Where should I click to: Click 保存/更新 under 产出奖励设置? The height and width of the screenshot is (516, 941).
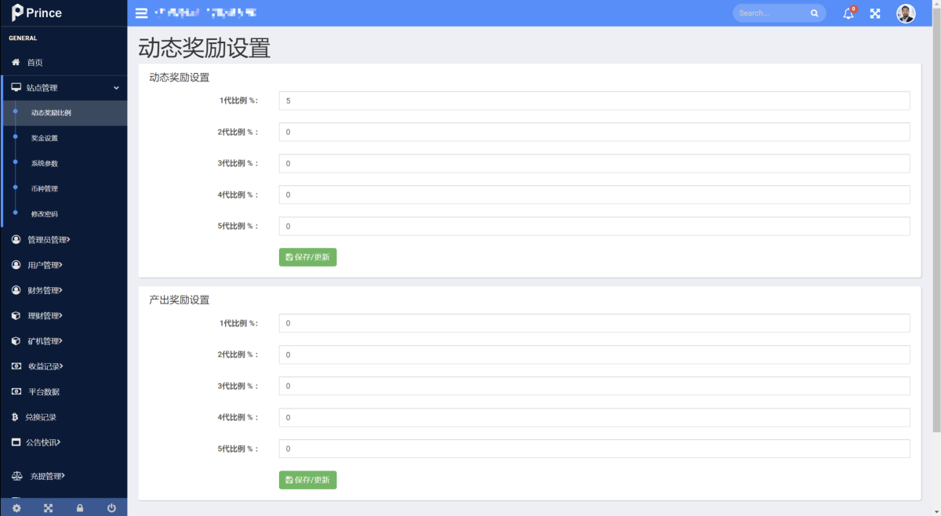307,480
